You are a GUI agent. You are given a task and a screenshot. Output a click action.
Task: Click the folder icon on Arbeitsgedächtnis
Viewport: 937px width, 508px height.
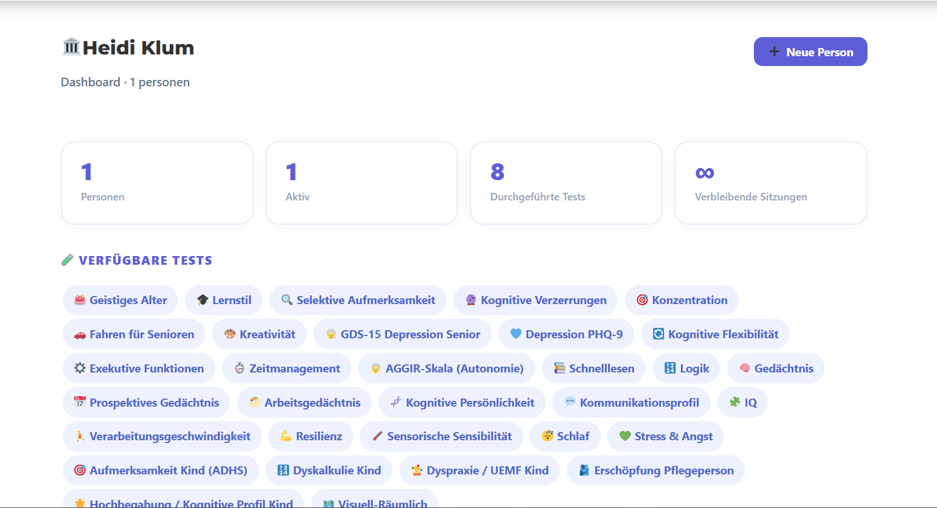coord(254,402)
